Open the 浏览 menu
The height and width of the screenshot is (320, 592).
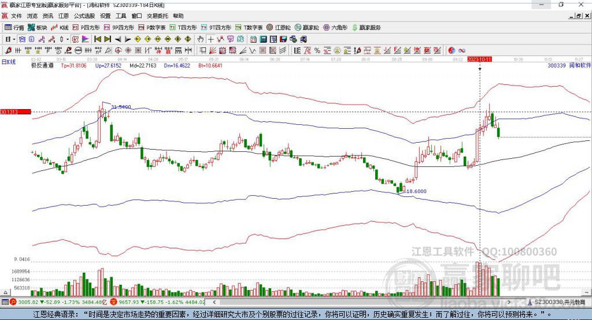32,16
